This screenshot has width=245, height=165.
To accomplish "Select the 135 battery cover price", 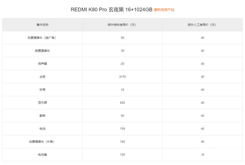I will click(x=122, y=155).
